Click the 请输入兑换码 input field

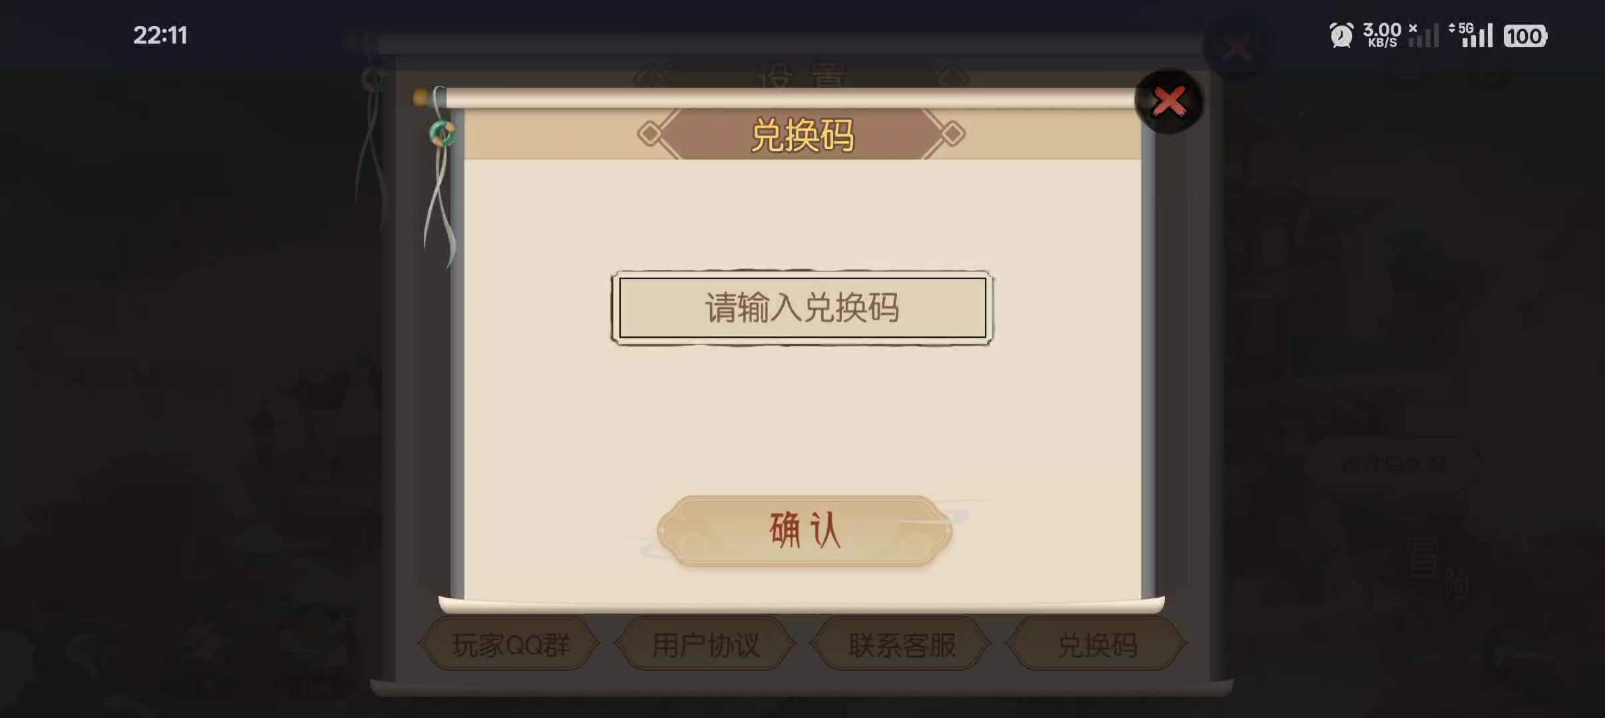802,308
